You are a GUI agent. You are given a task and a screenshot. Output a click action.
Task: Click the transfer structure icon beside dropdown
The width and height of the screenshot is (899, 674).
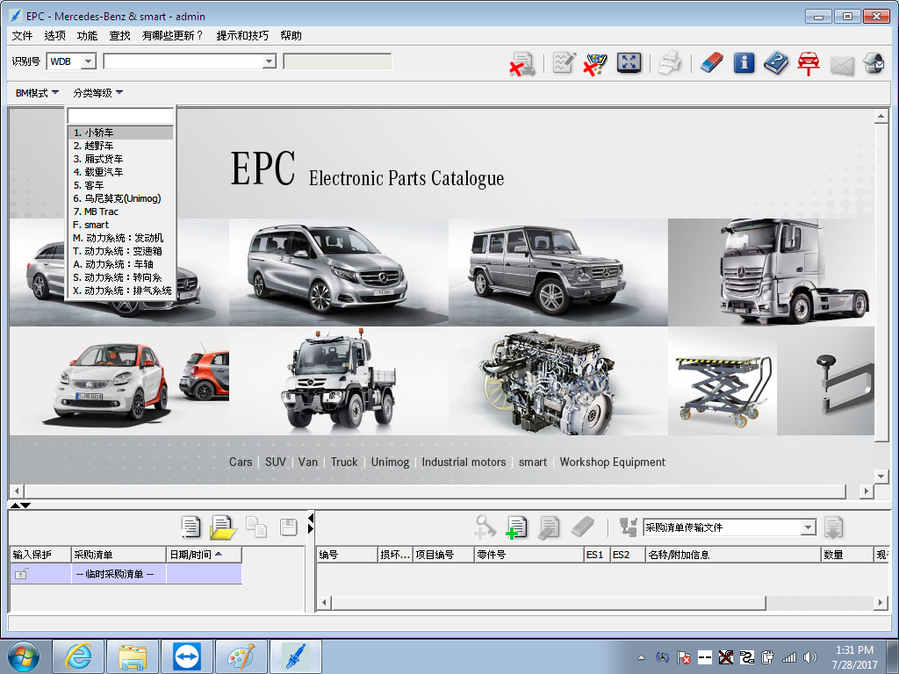[x=628, y=527]
